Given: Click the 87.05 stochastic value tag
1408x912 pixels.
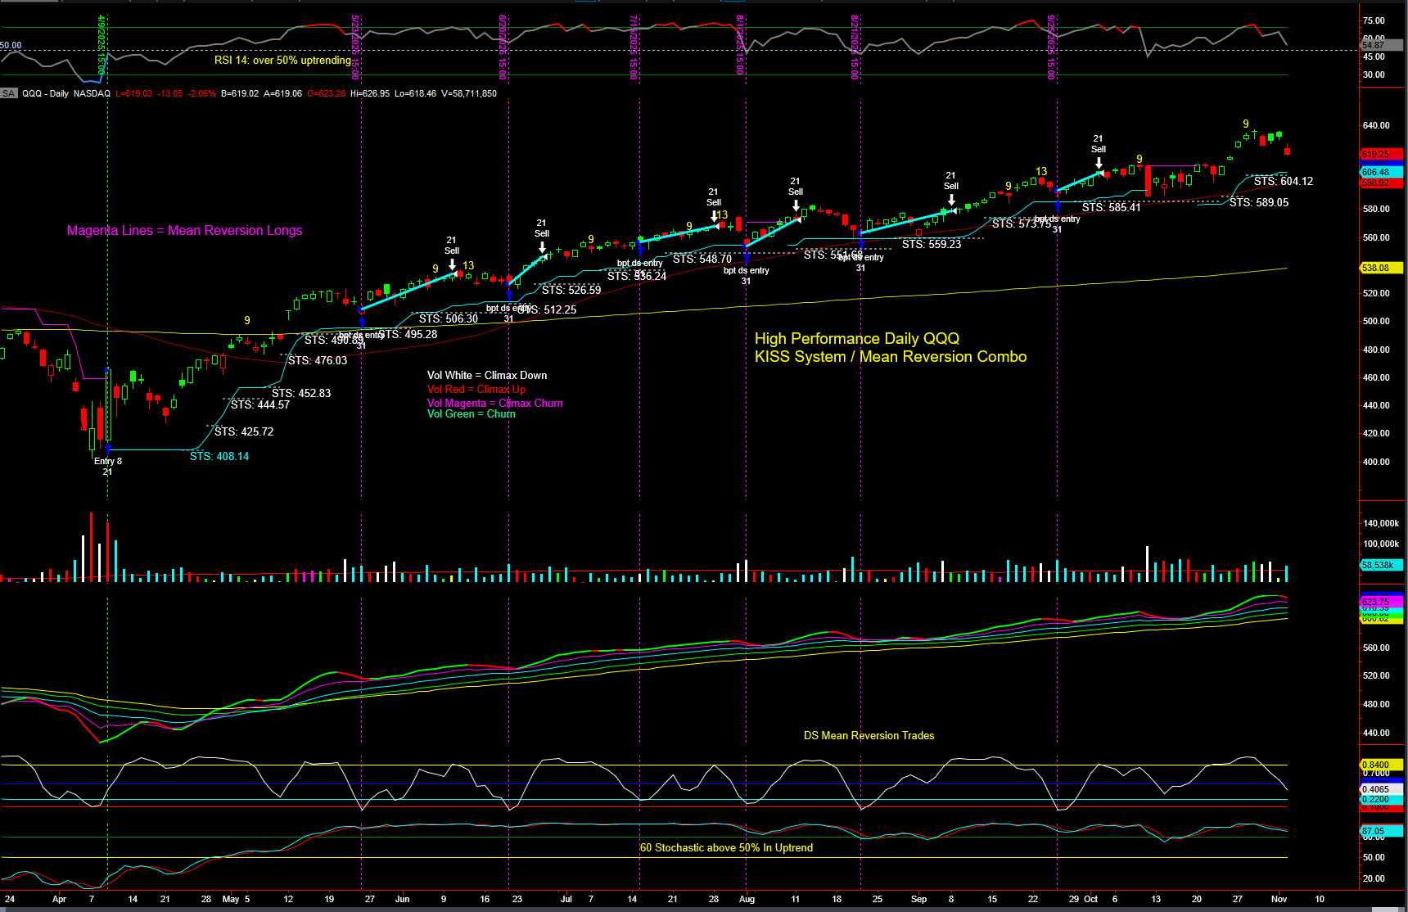Looking at the screenshot, I should [1379, 831].
